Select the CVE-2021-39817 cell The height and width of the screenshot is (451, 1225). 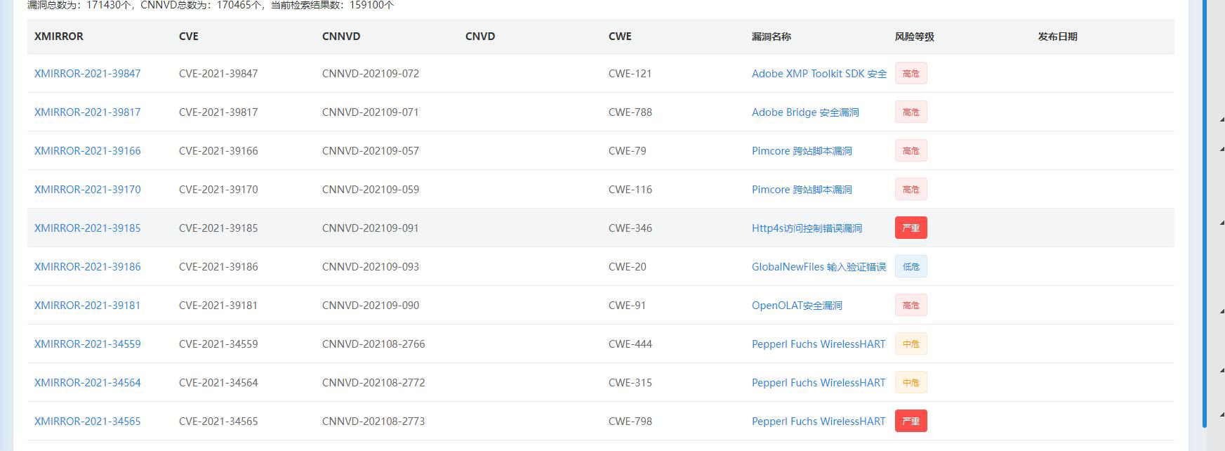coord(218,112)
